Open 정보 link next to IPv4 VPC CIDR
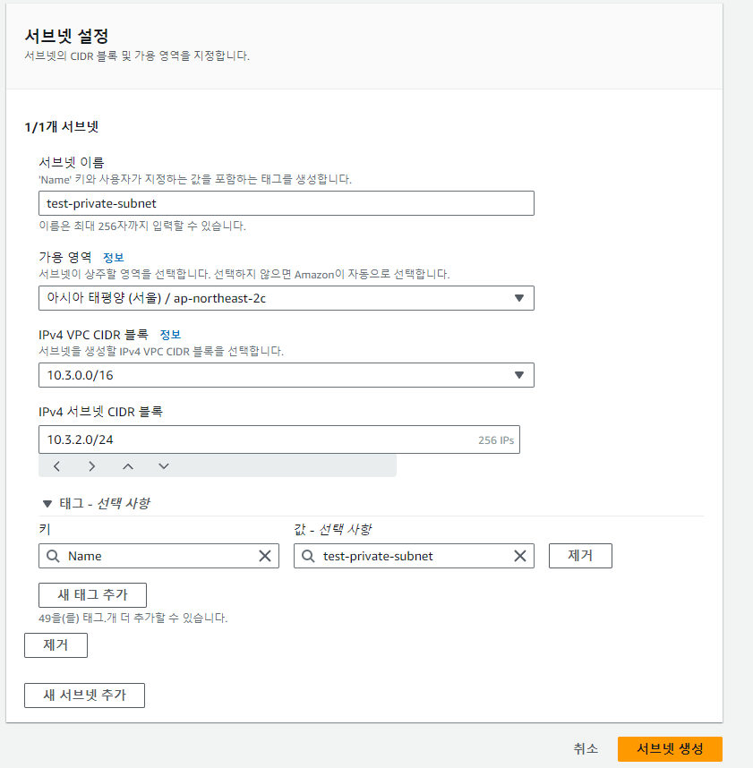Image resolution: width=753 pixels, height=768 pixels. point(170,335)
